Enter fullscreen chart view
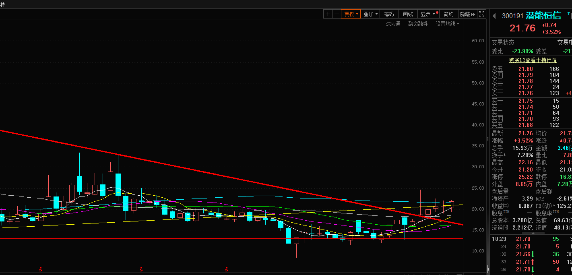This screenshot has width=572, height=275. 481,14
